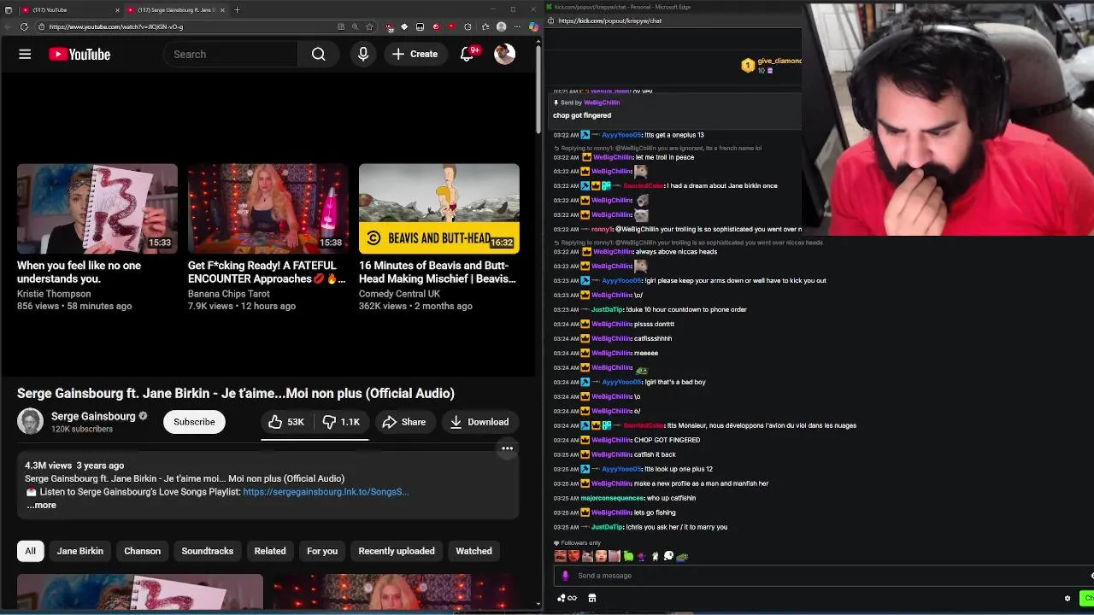The image size is (1094, 615).
Task: Select the For you filter chip
Action: [x=322, y=551]
